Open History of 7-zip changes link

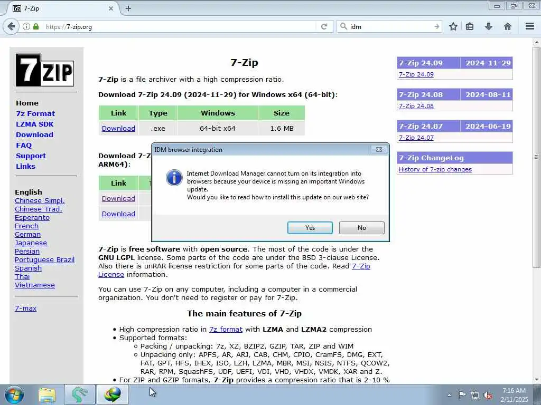click(x=435, y=169)
